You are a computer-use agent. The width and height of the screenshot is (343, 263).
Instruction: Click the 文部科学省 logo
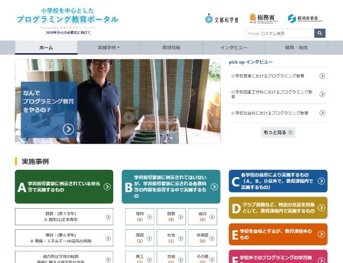pos(221,19)
